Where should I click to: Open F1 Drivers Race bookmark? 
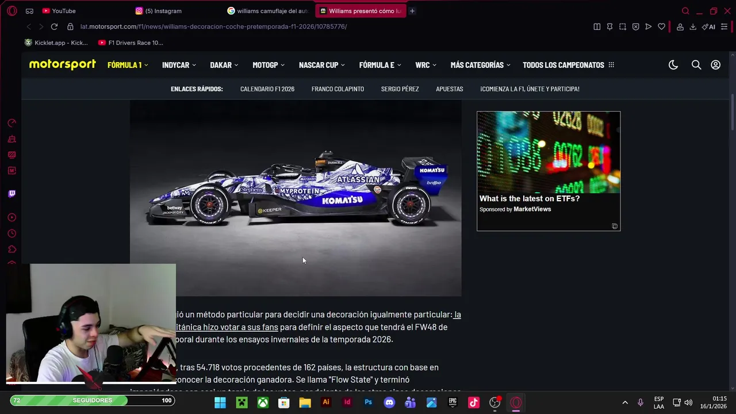coord(131,43)
